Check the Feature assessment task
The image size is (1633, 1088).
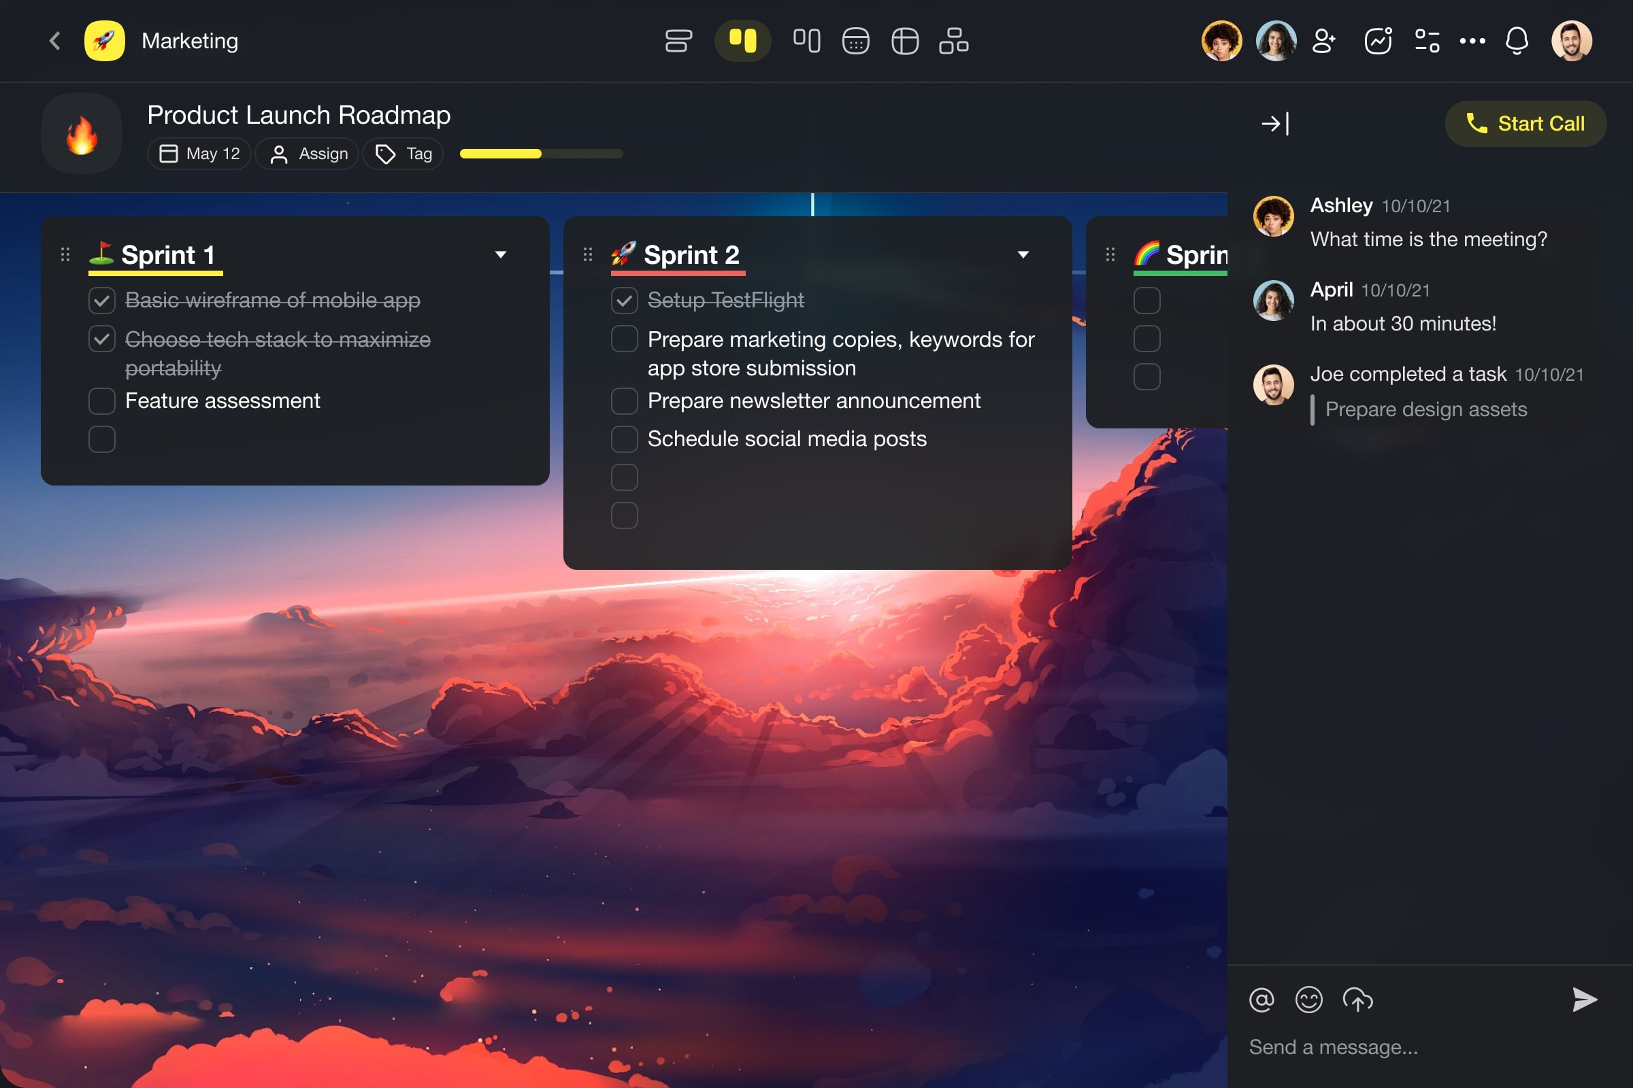102,401
